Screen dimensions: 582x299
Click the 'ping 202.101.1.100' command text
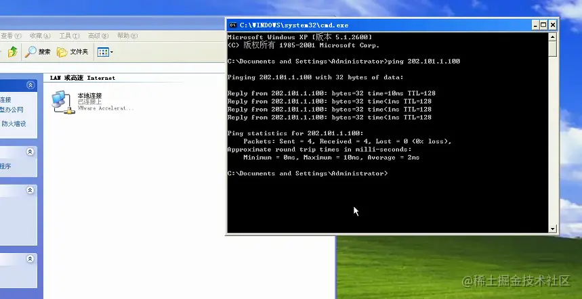pyautogui.click(x=423, y=62)
